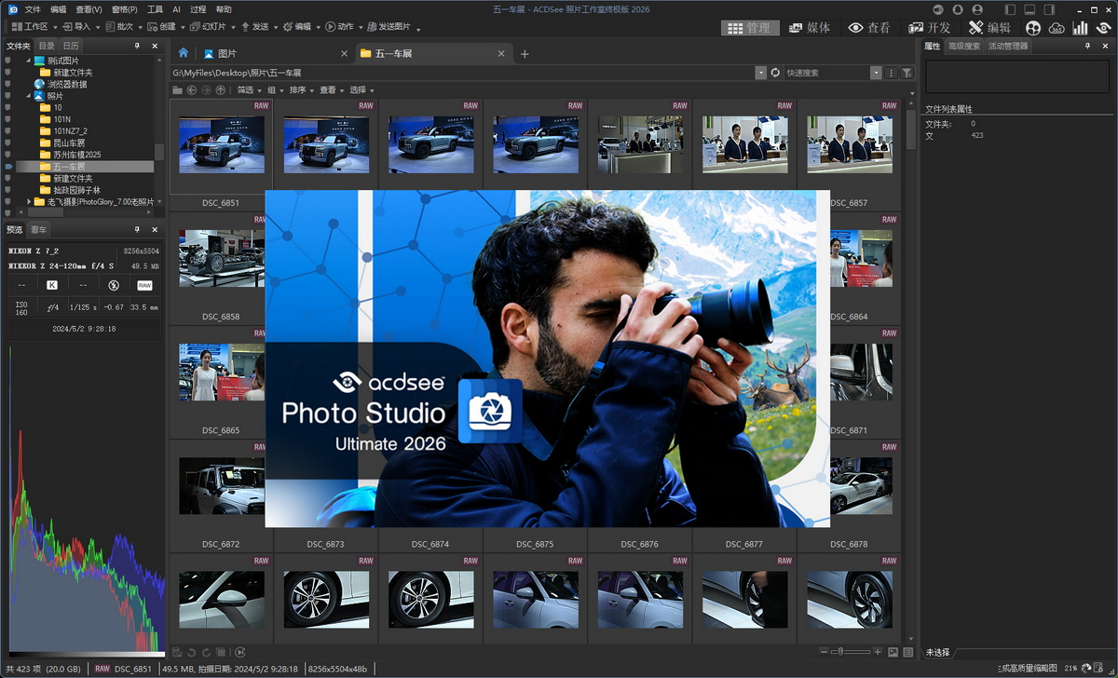This screenshot has height=678, width=1118.
Task: Add a new tab with the plus icon
Action: pos(525,54)
